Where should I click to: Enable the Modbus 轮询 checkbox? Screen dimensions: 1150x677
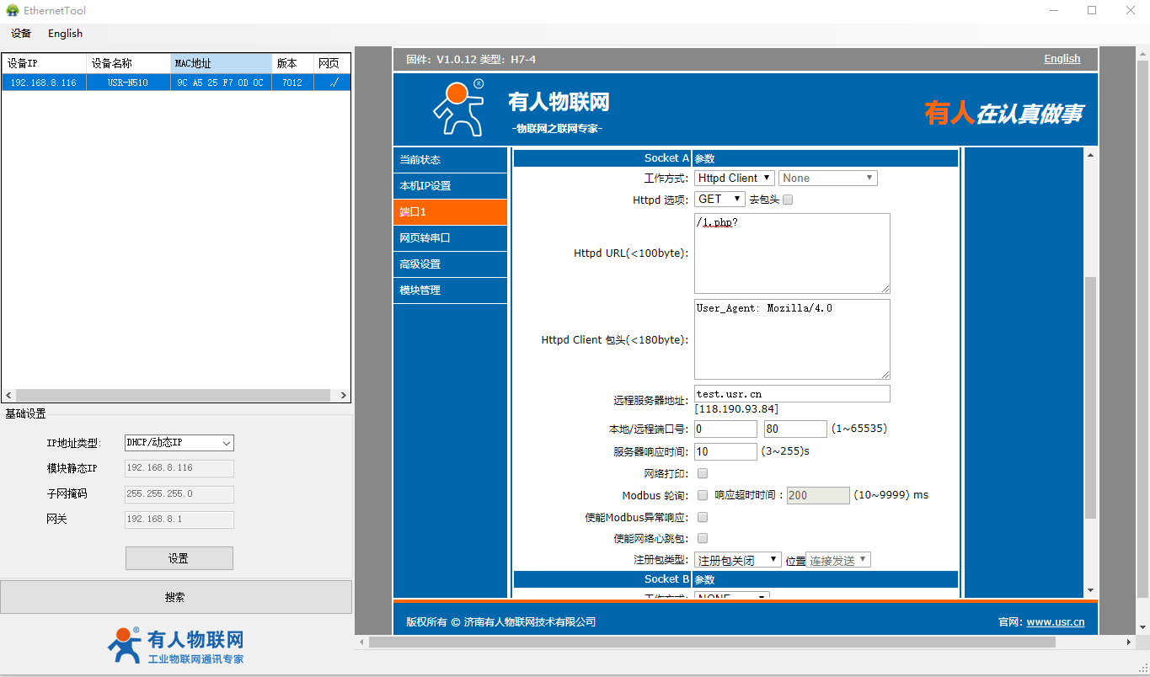click(703, 495)
